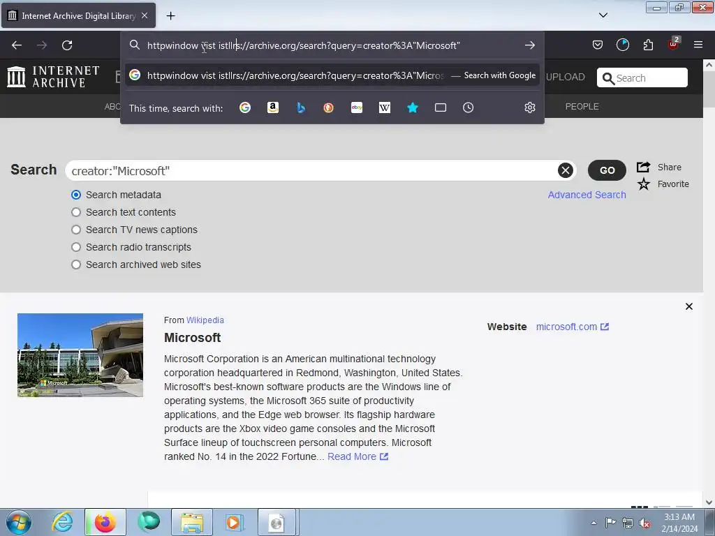This screenshot has width=715, height=536.
Task: Search bookmarks with the star icon
Action: pyautogui.click(x=412, y=107)
